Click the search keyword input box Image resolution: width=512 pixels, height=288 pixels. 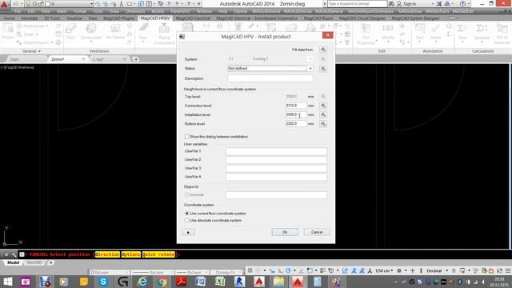pyautogui.click(x=357, y=4)
